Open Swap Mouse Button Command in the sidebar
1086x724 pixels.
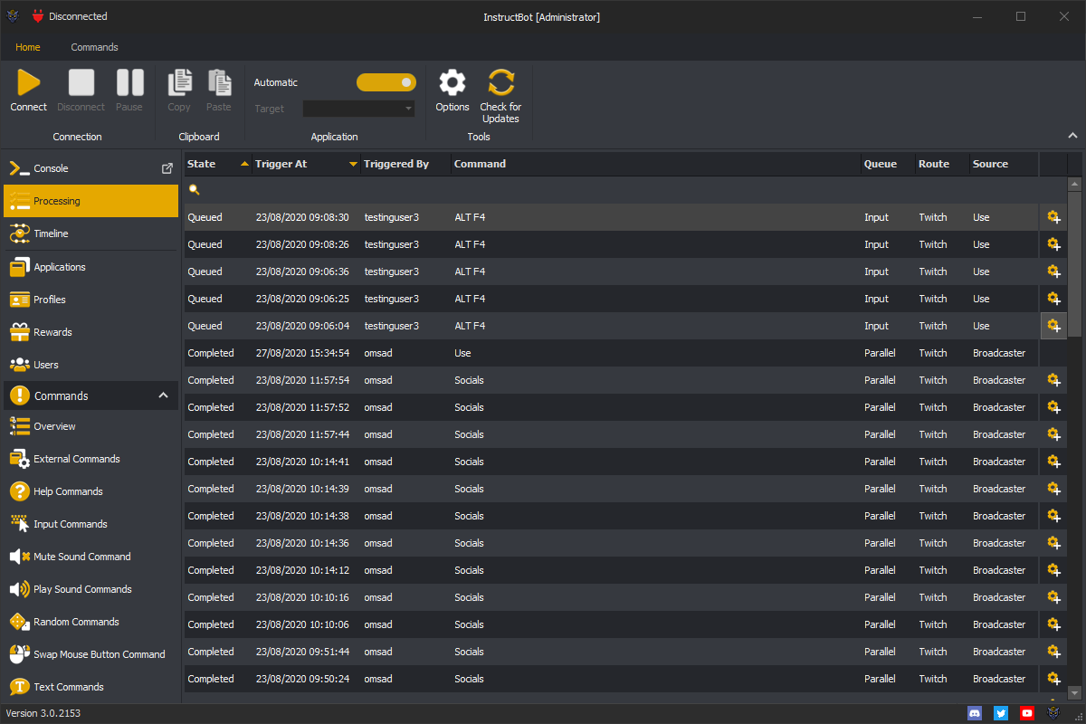[x=90, y=654]
